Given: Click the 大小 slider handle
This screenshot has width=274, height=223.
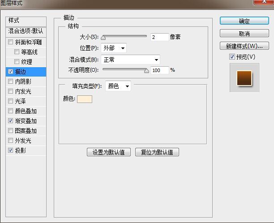Looking at the screenshot, I should pyautogui.click(x=103, y=38).
